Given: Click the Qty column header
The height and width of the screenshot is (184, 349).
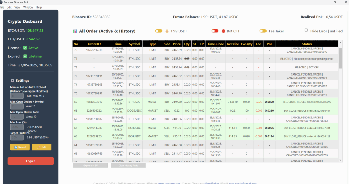Looking at the screenshot, I should 187,44.
